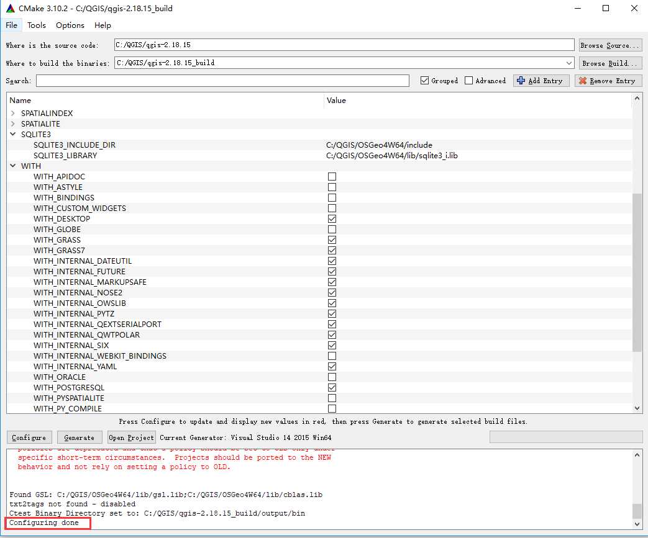This screenshot has height=538, width=648.
Task: Enable WITH_ORACLE checkbox
Action: [x=332, y=377]
